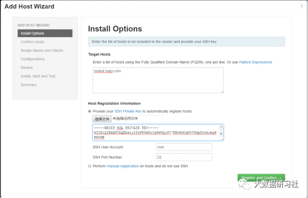The image size is (308, 198).
Task: Grab the resize handle of Target Hosts box
Action: [222, 92]
